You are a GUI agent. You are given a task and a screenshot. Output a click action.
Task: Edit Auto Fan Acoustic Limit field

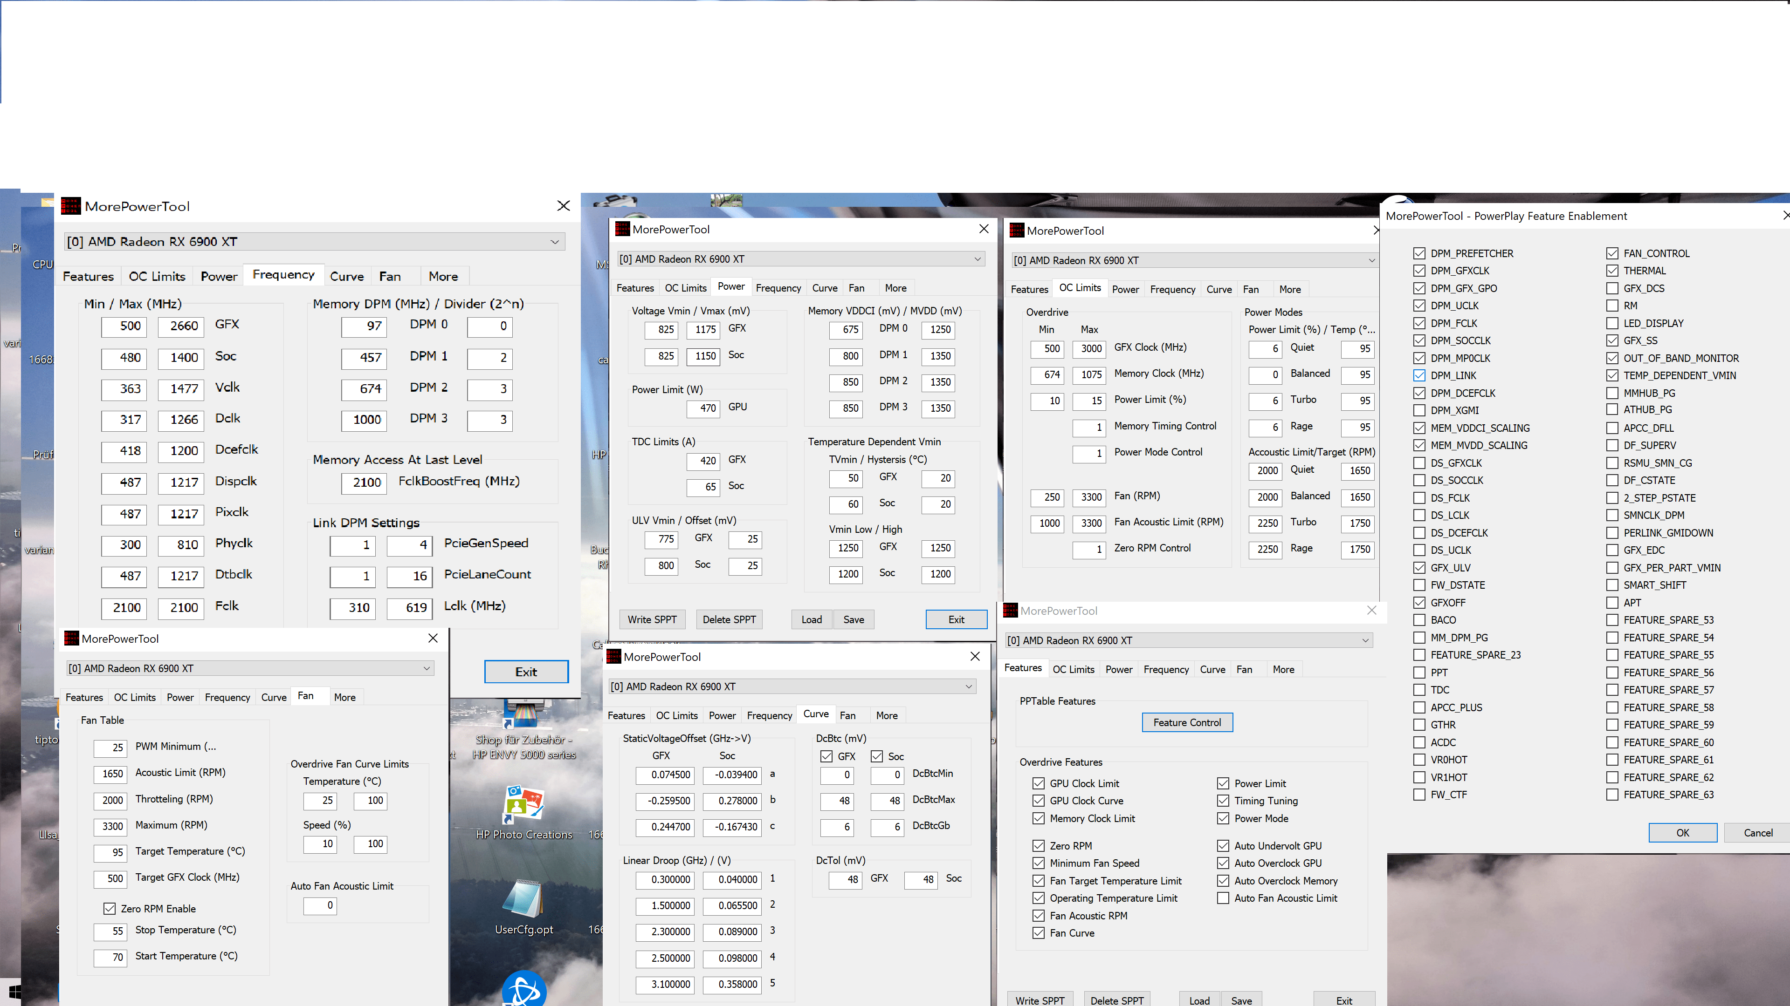(x=320, y=906)
